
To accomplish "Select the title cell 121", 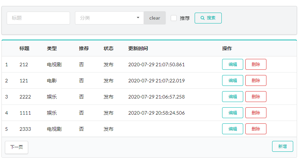I will [24, 81].
